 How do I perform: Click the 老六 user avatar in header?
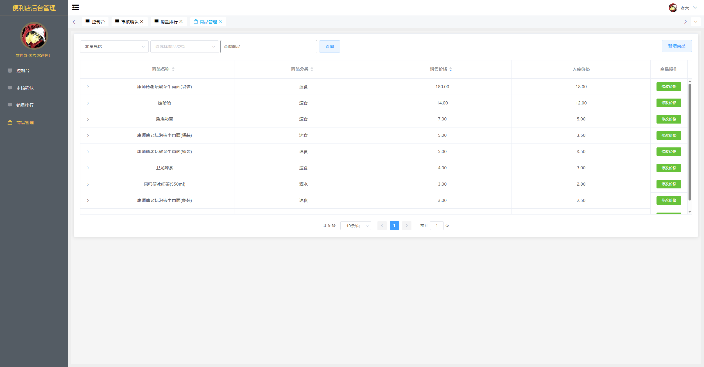pyautogui.click(x=673, y=8)
